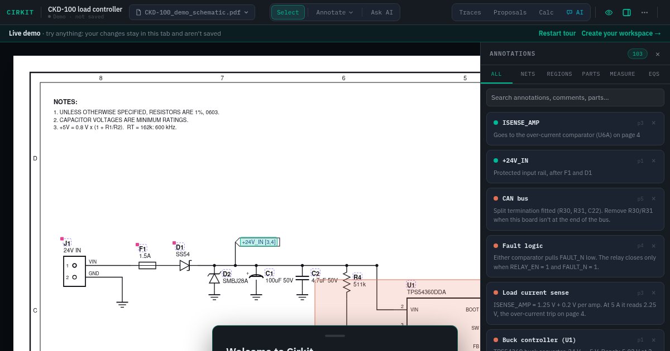Select the C2 capacitor designator
This screenshot has width=670, height=351.
click(315, 273)
